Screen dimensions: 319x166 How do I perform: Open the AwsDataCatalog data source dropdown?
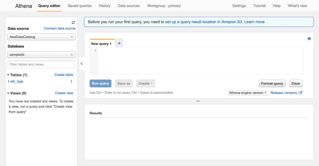(41, 37)
